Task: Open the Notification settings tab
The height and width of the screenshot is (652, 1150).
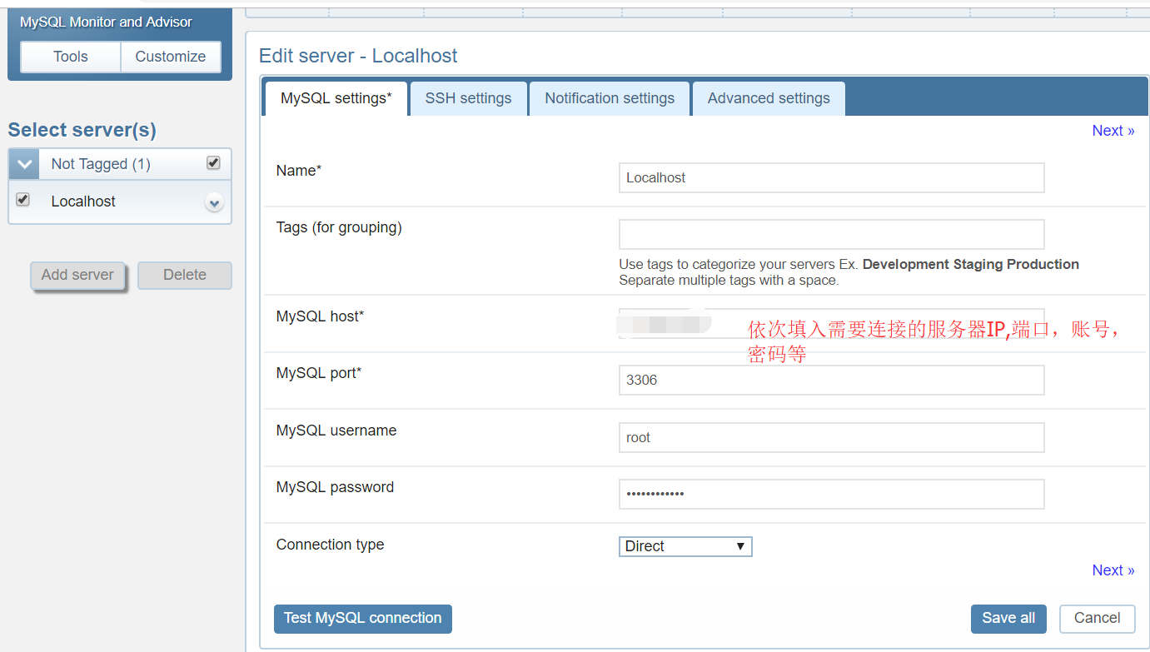Action: 610,97
